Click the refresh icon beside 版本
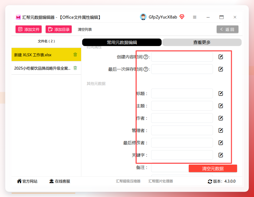Viewport: 254px width, 197px height. coord(210,181)
